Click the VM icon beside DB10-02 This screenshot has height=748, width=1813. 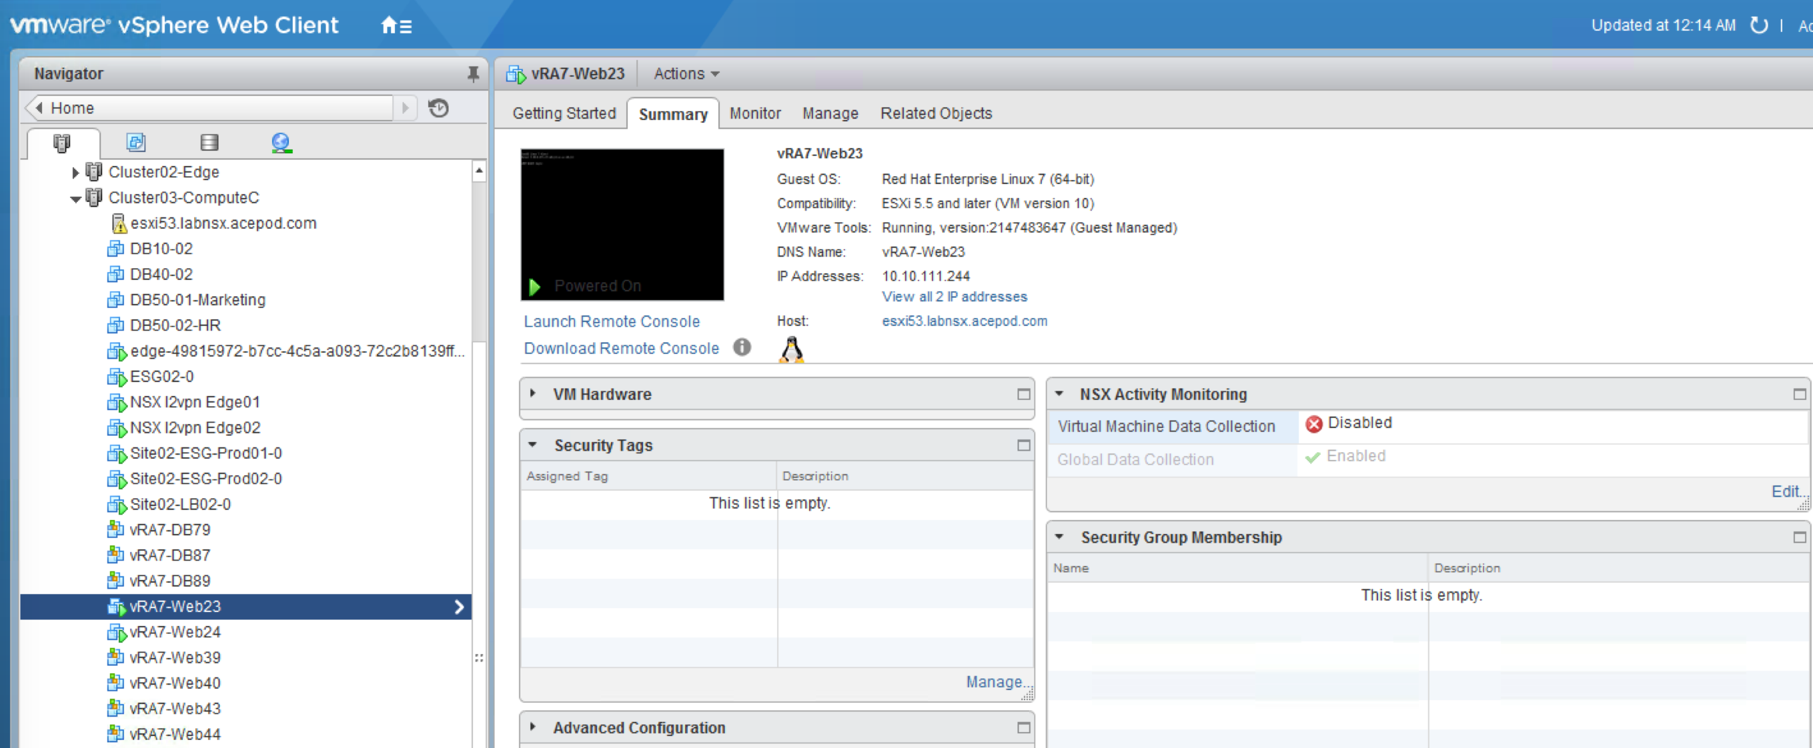click(x=115, y=249)
